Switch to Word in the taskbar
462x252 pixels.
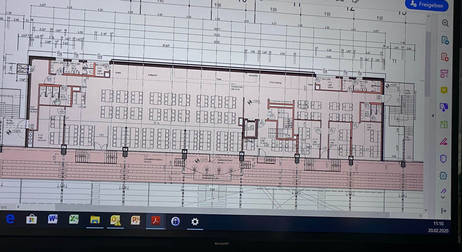pyautogui.click(x=53, y=219)
